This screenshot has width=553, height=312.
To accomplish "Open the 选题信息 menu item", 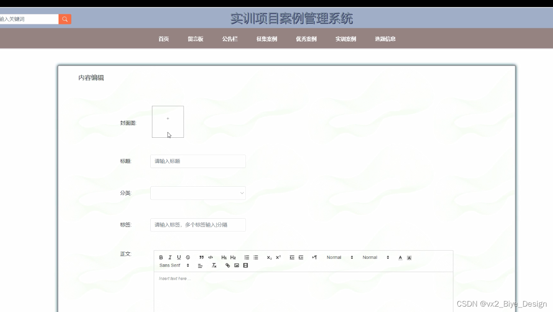I will coord(385,39).
